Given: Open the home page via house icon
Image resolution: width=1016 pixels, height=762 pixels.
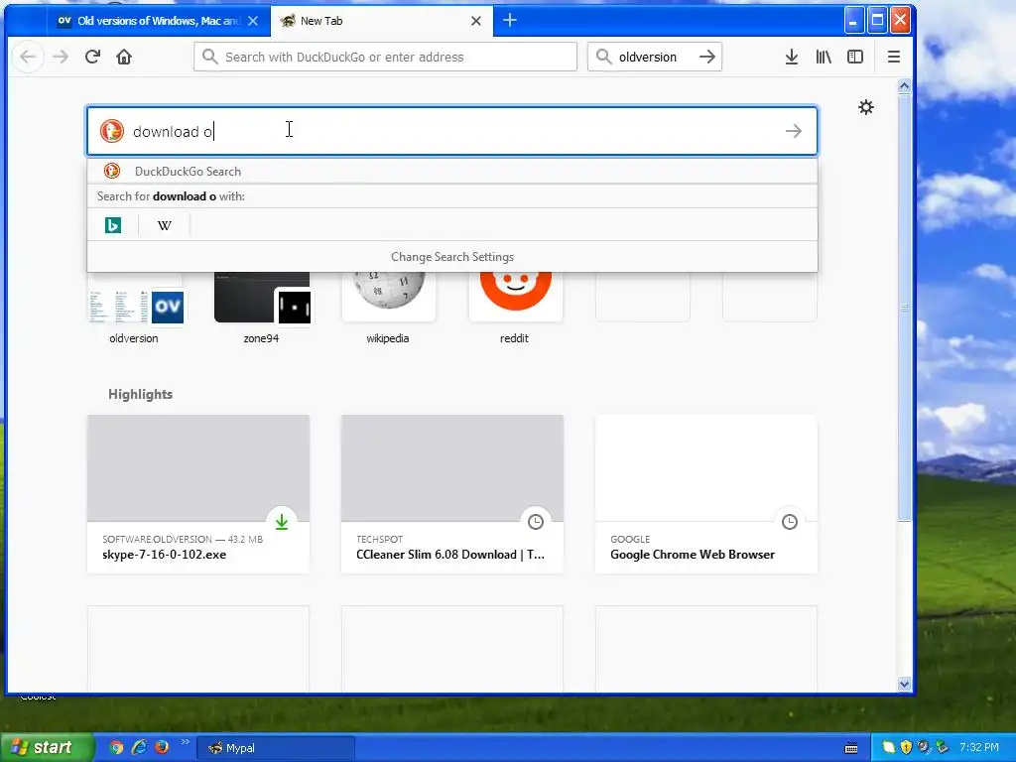Looking at the screenshot, I should coord(124,57).
